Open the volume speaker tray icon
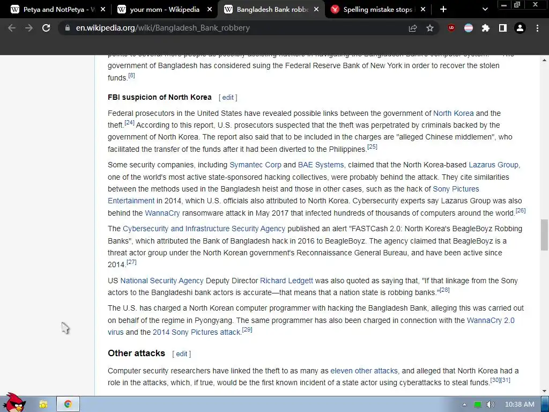Image resolution: width=549 pixels, height=412 pixels. pos(490,404)
